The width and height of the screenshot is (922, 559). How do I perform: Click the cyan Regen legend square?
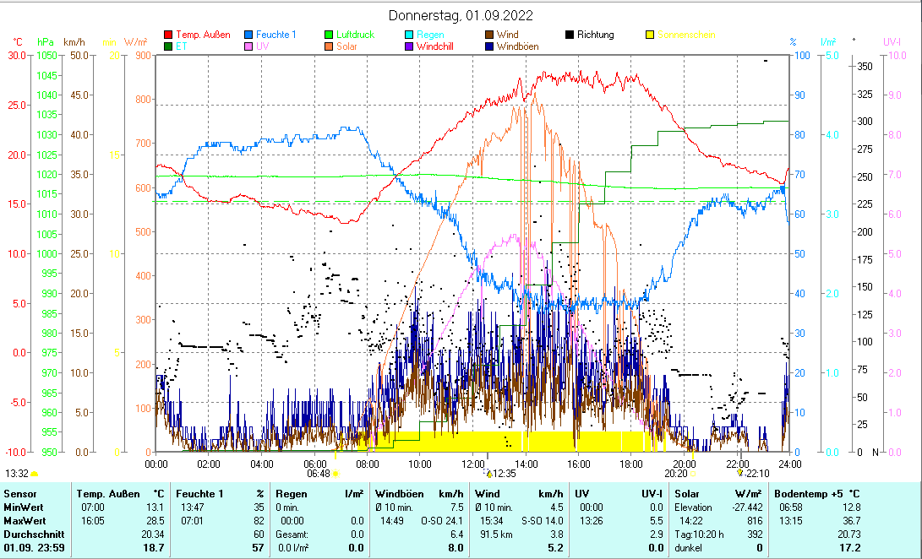409,35
